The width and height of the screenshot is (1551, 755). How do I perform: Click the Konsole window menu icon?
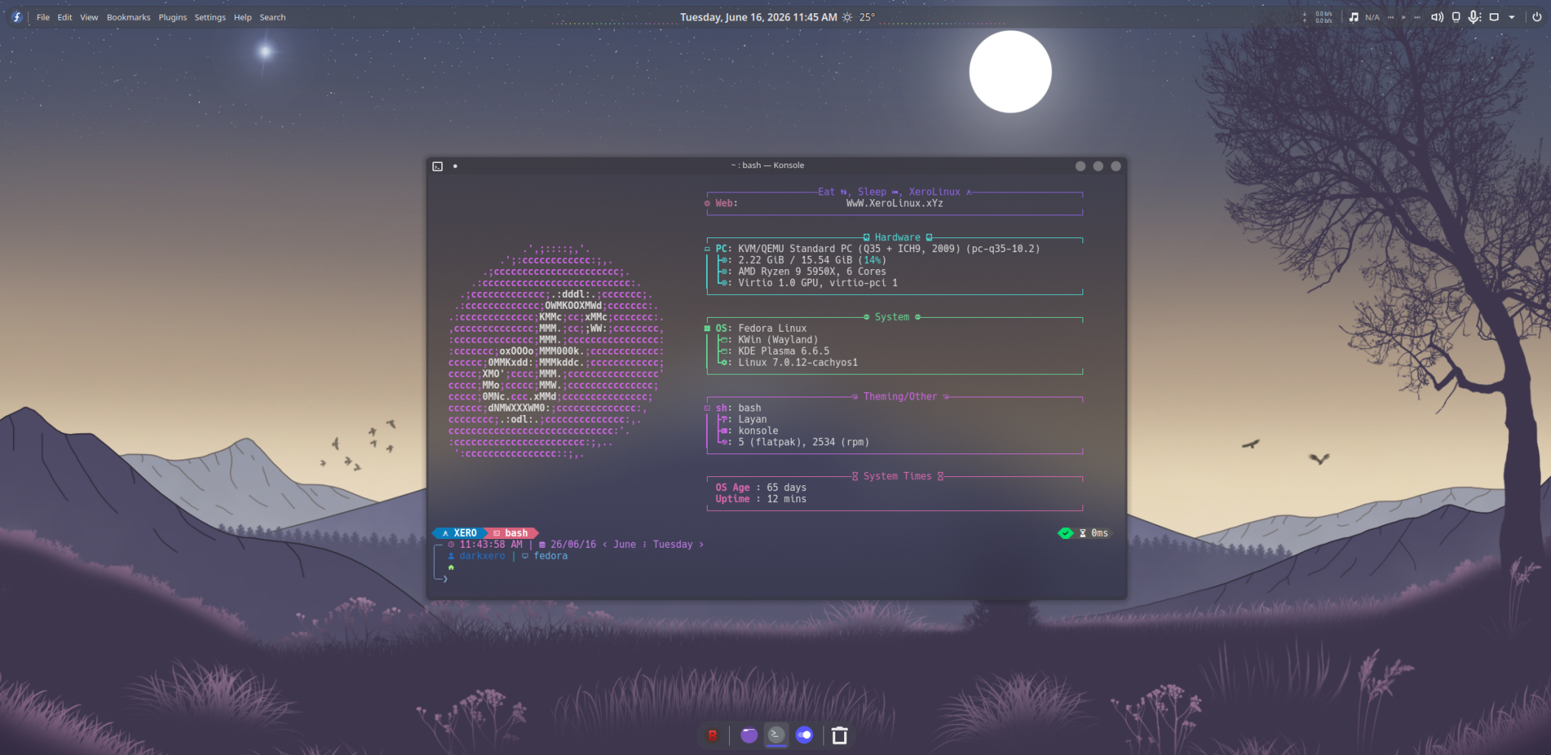click(x=438, y=167)
